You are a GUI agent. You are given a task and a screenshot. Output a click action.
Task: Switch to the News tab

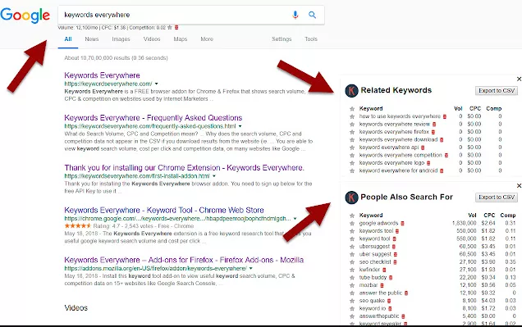(x=92, y=39)
